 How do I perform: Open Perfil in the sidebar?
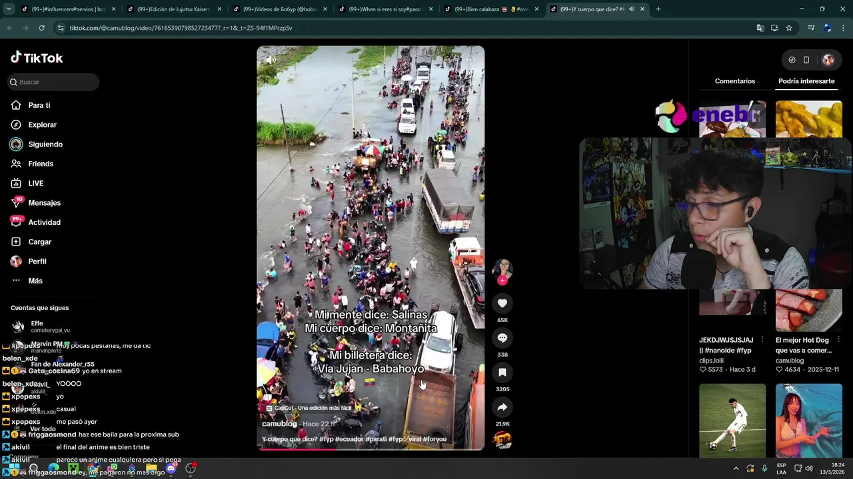[x=37, y=261]
